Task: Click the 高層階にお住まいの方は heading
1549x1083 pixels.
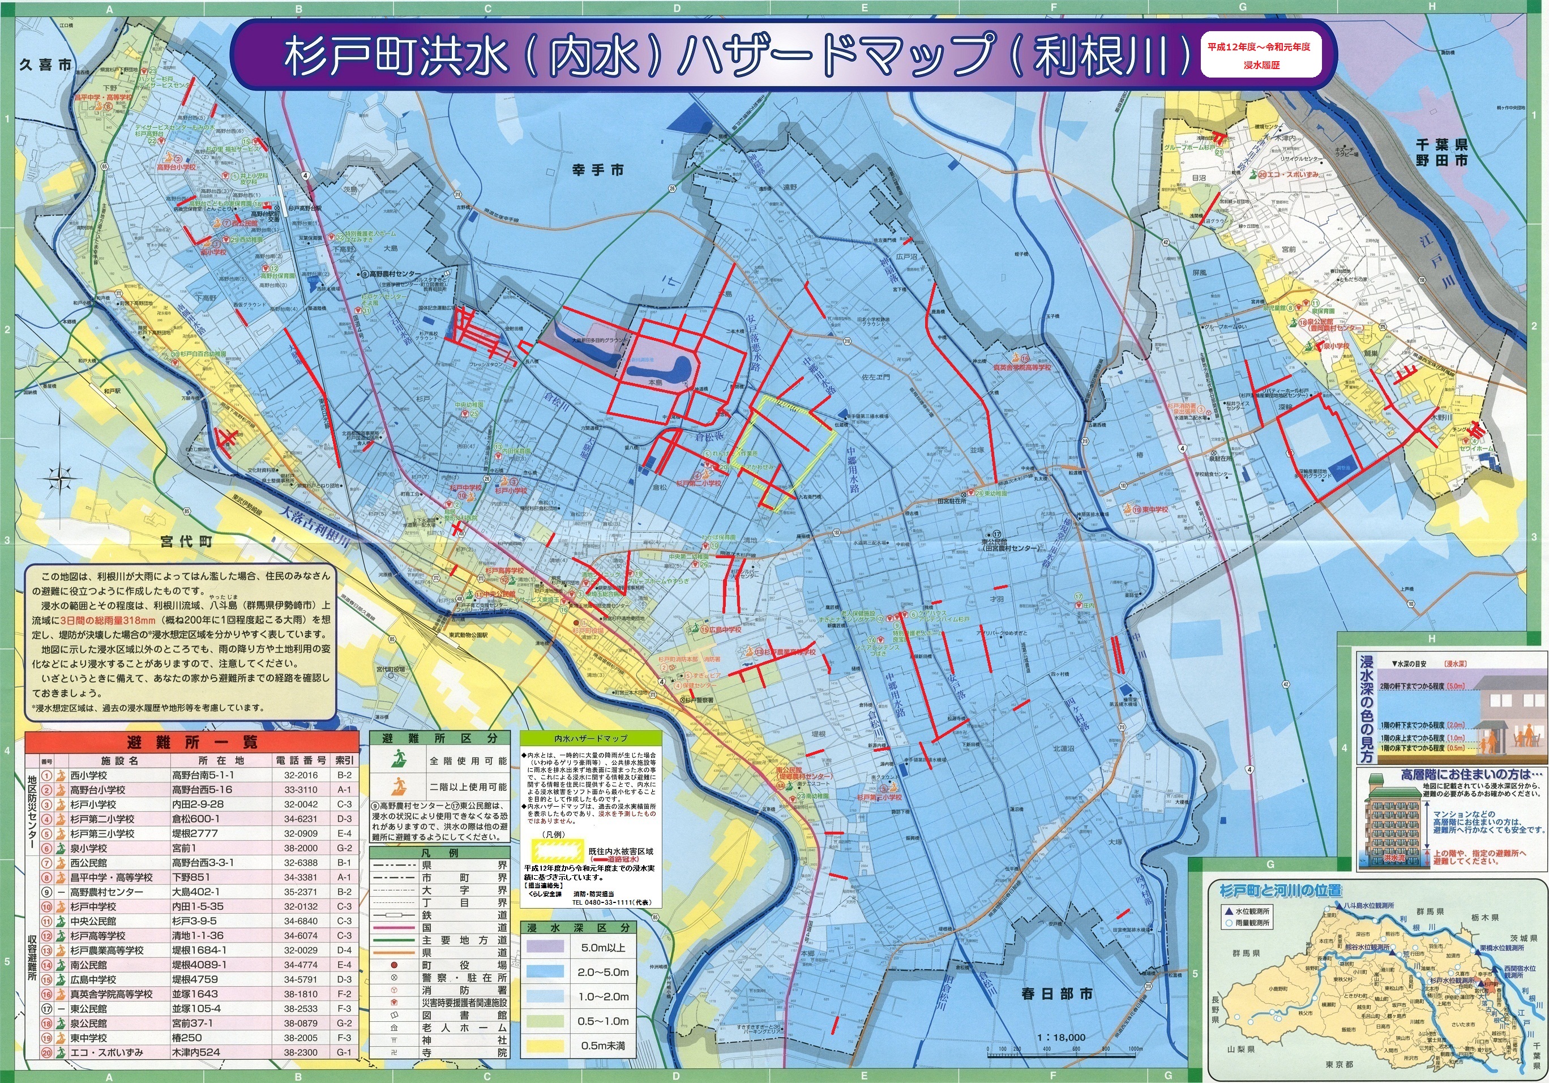Action: (1473, 774)
